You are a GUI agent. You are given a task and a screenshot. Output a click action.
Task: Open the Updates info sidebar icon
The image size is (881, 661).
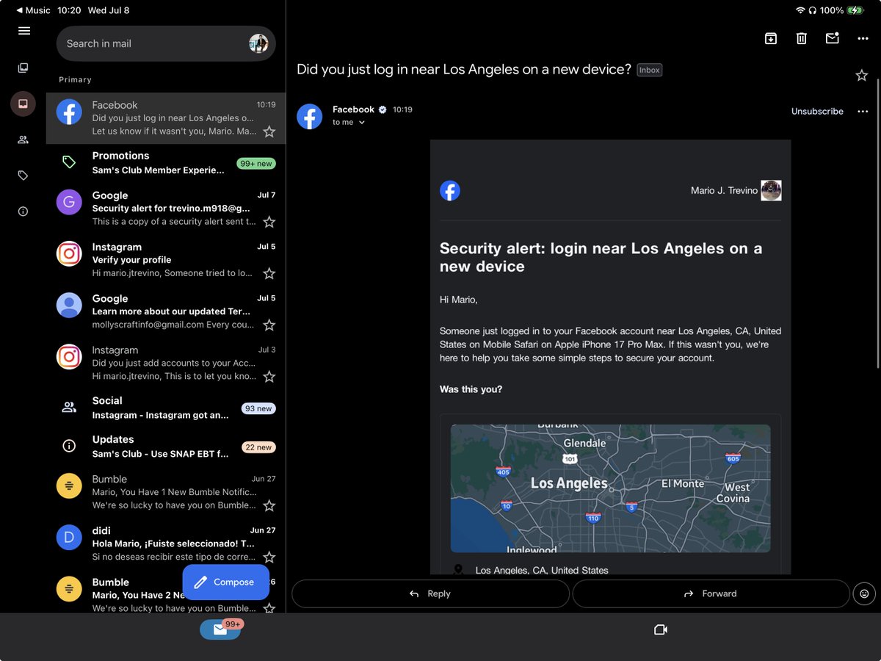(23, 212)
